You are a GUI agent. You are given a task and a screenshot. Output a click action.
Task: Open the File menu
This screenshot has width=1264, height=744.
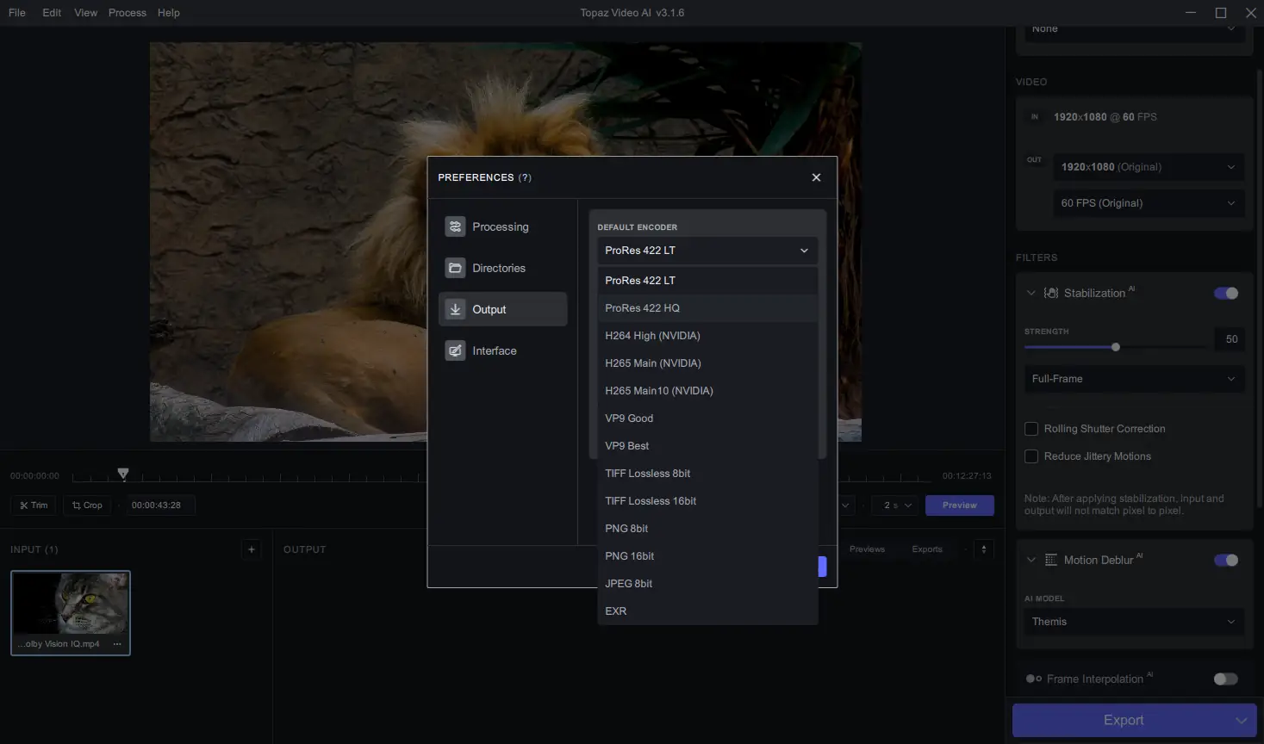point(17,13)
